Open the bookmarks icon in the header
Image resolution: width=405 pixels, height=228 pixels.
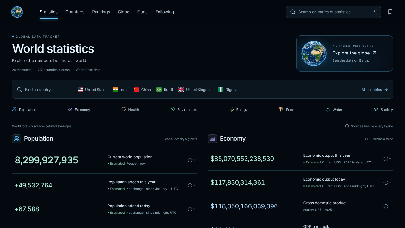tap(390, 12)
